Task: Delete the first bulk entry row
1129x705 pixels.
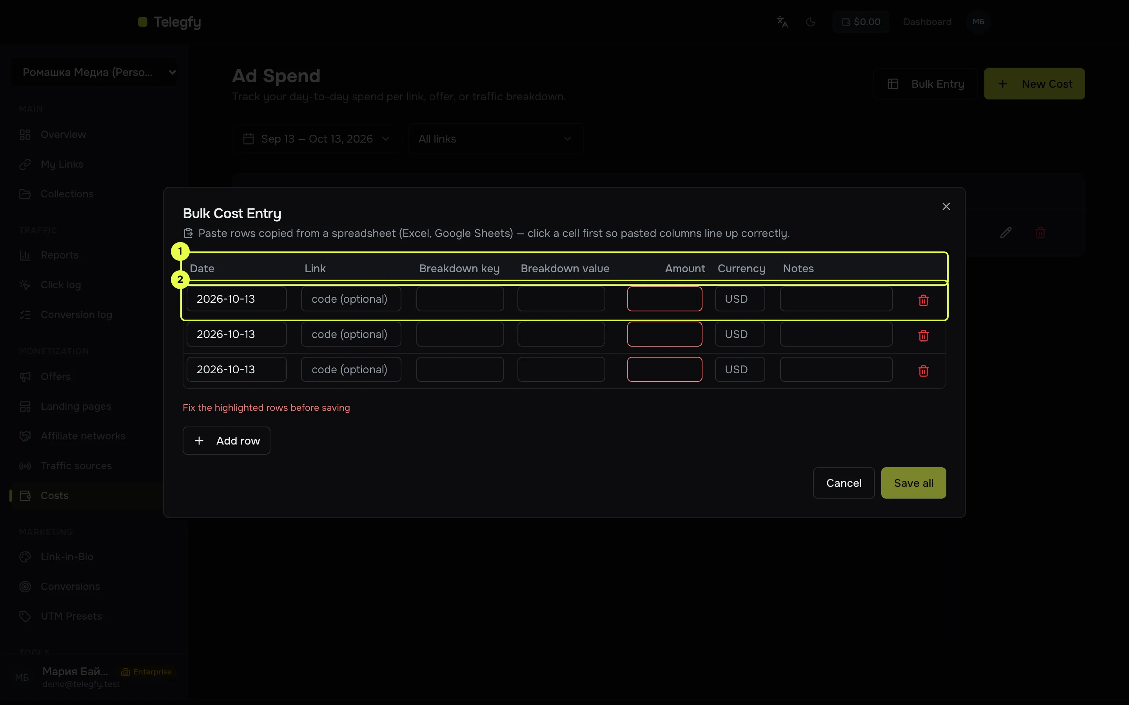Action: click(923, 300)
